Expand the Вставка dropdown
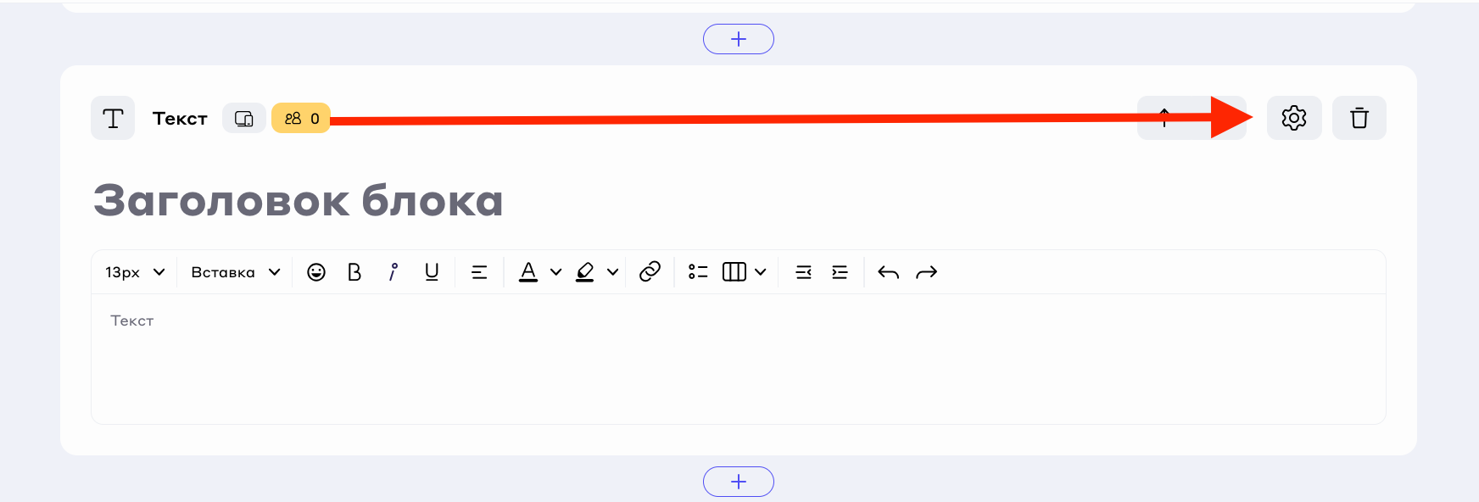 click(235, 272)
